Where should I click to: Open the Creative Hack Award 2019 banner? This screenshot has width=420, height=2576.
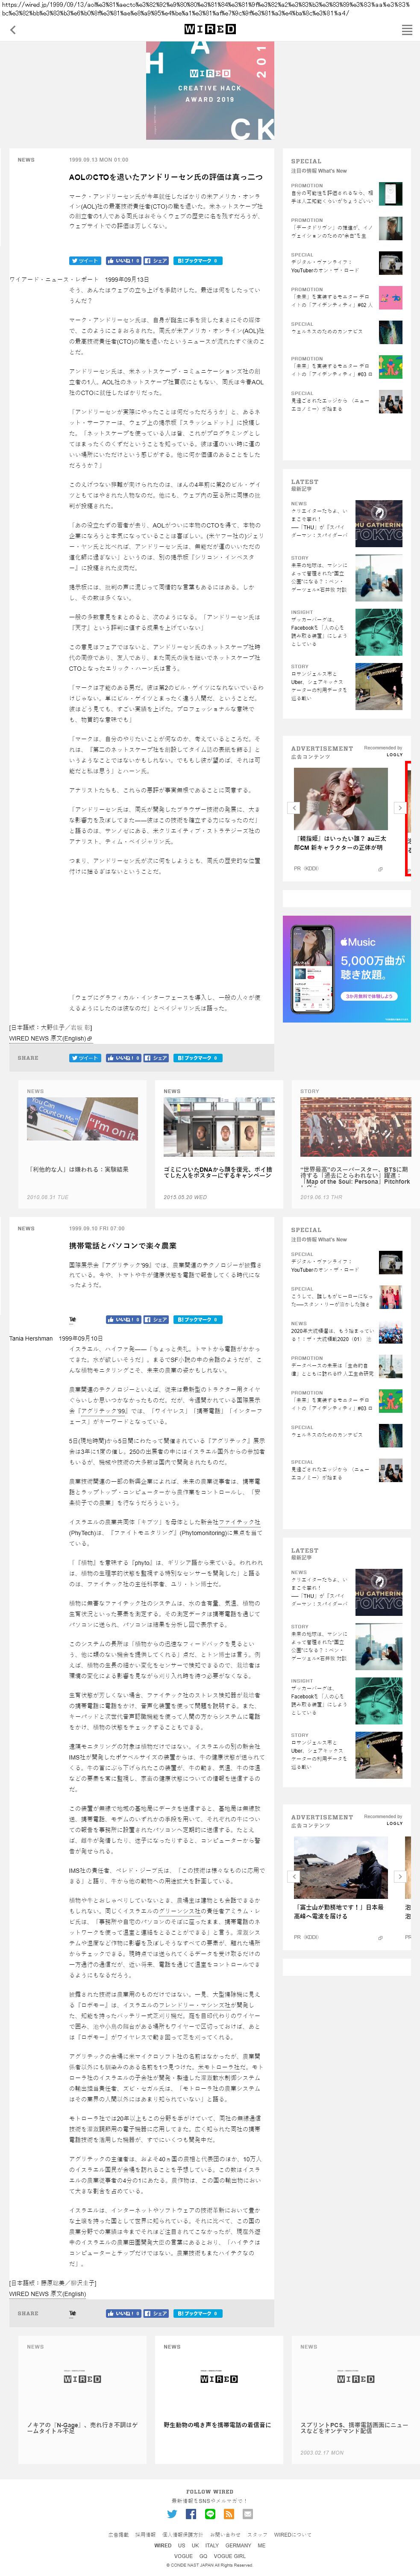tap(210, 90)
